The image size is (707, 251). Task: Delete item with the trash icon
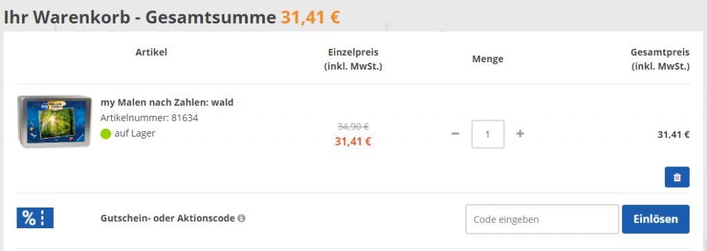click(x=677, y=177)
